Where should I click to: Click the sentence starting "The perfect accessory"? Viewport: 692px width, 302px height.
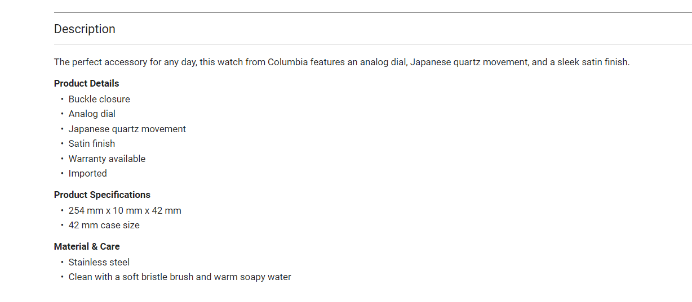(341, 62)
